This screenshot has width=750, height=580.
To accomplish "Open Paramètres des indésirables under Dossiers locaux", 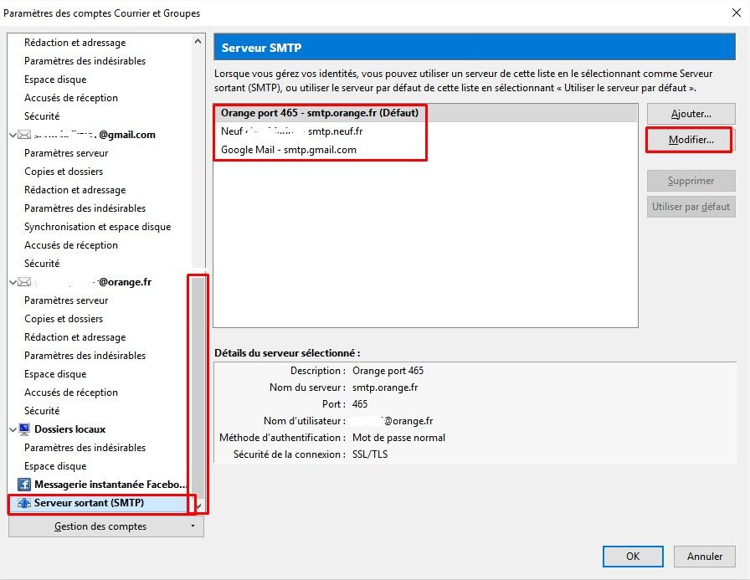I will (x=84, y=447).
